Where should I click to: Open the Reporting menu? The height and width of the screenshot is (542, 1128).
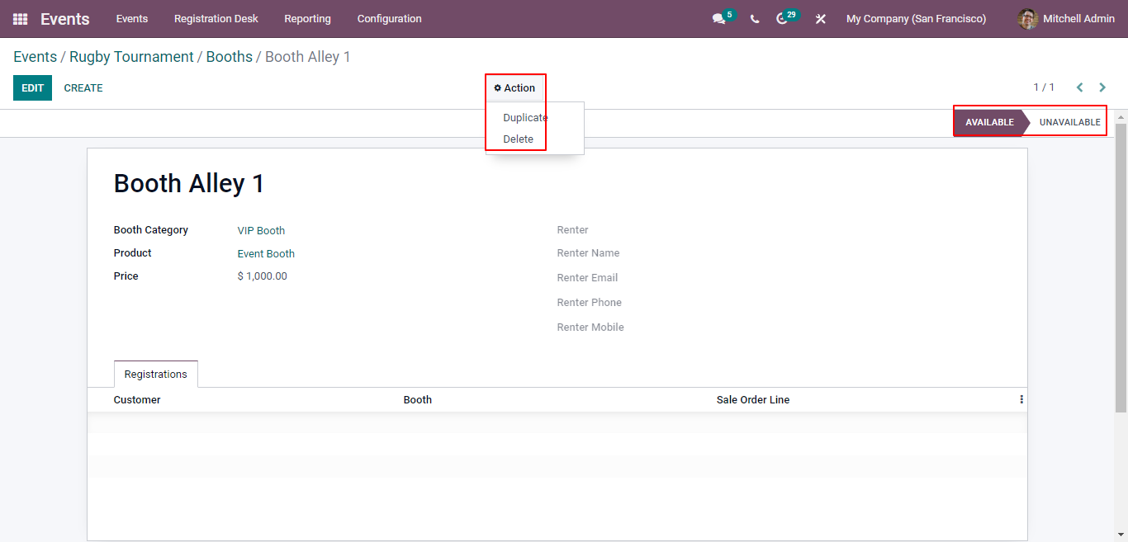[307, 18]
